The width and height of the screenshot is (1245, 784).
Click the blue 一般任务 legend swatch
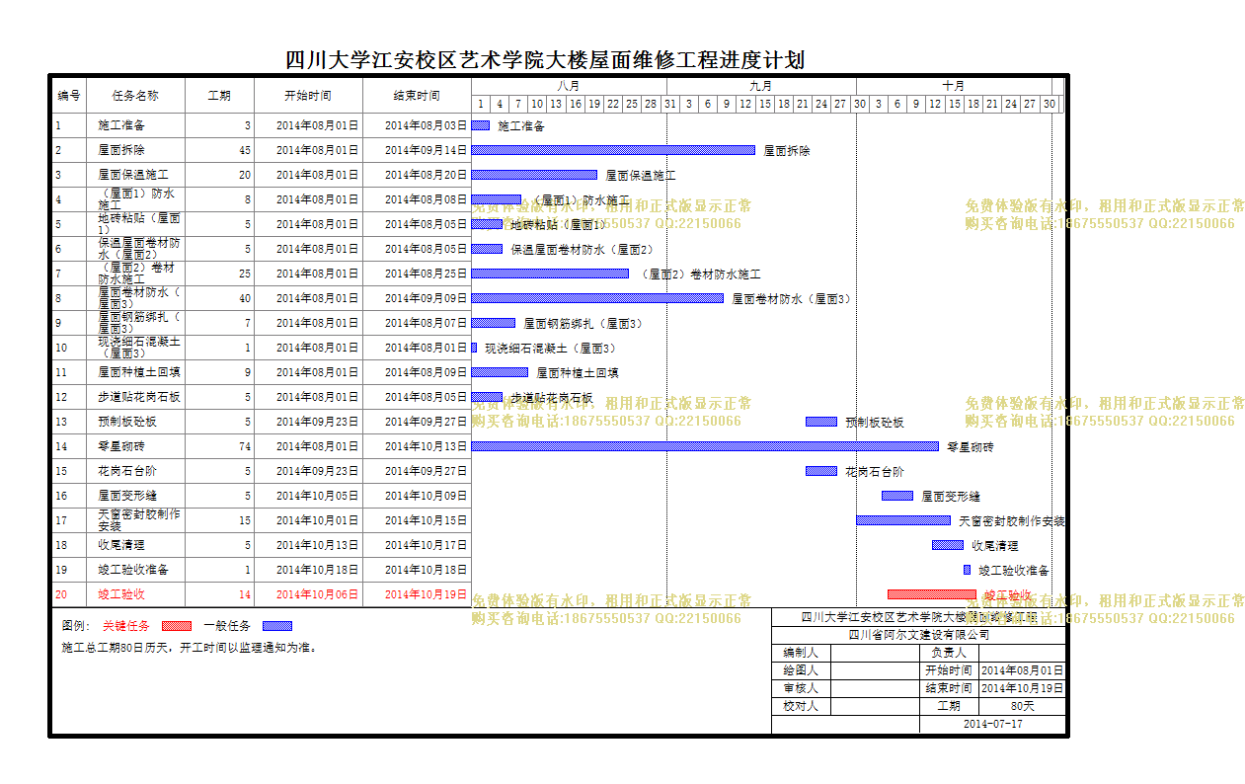[x=277, y=626]
